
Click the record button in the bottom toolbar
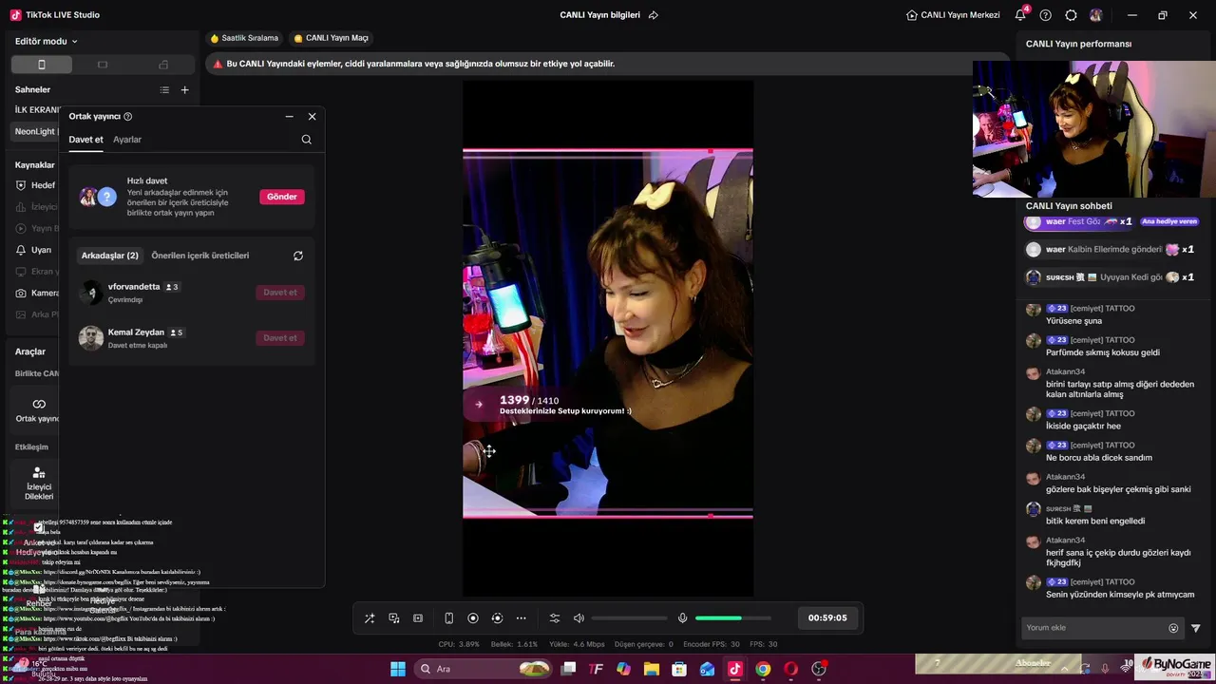pyautogui.click(x=473, y=618)
